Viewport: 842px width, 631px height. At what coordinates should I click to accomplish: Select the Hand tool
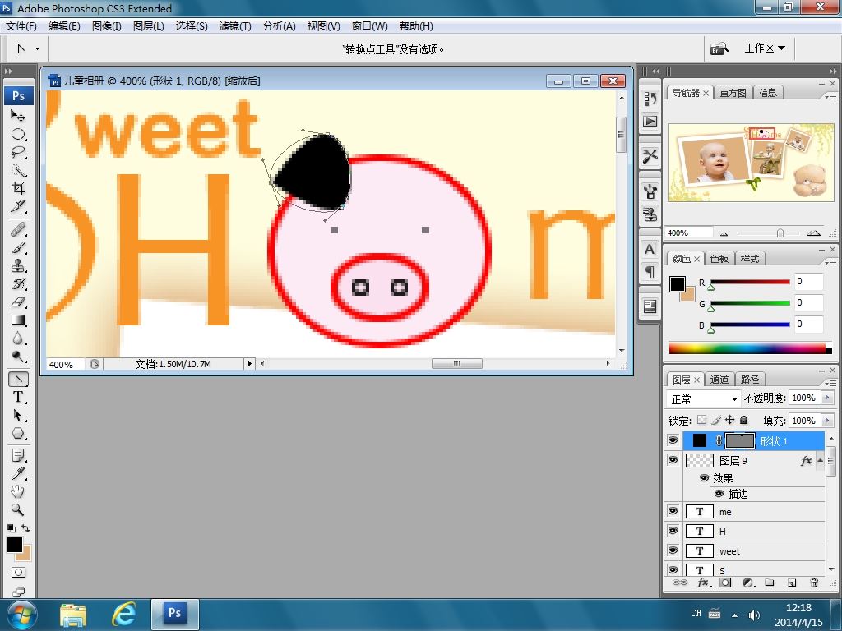[x=18, y=491]
